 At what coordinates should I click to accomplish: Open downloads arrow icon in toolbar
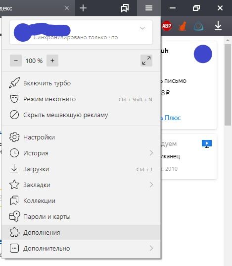point(218,26)
